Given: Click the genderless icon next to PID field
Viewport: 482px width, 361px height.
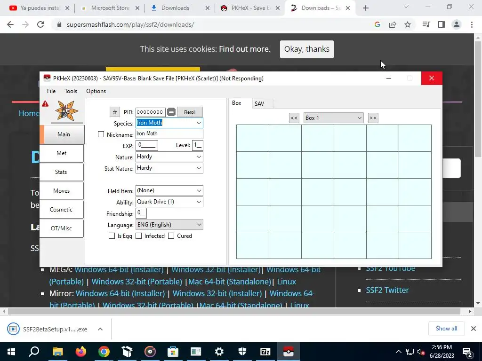Looking at the screenshot, I should point(171,112).
